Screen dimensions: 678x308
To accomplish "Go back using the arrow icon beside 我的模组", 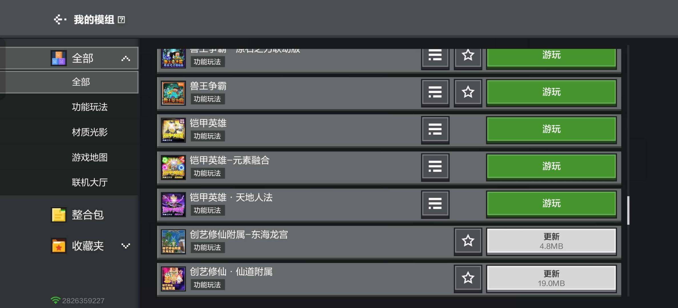I will (60, 20).
